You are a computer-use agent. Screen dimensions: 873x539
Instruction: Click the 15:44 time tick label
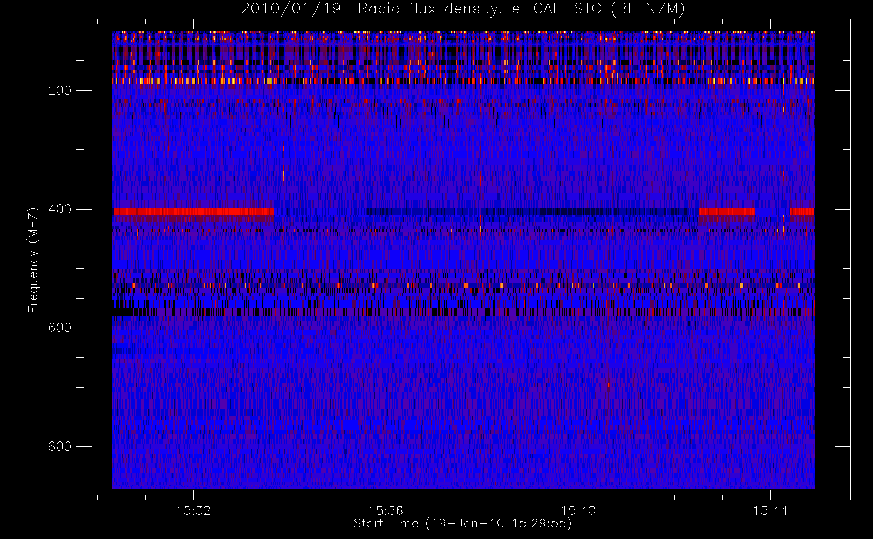(x=770, y=510)
